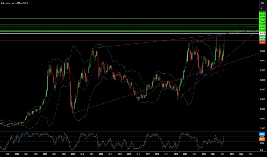The width and height of the screenshot is (267, 157).
Task: Click the 2002 label on the time axis
Action: (7, 154)
